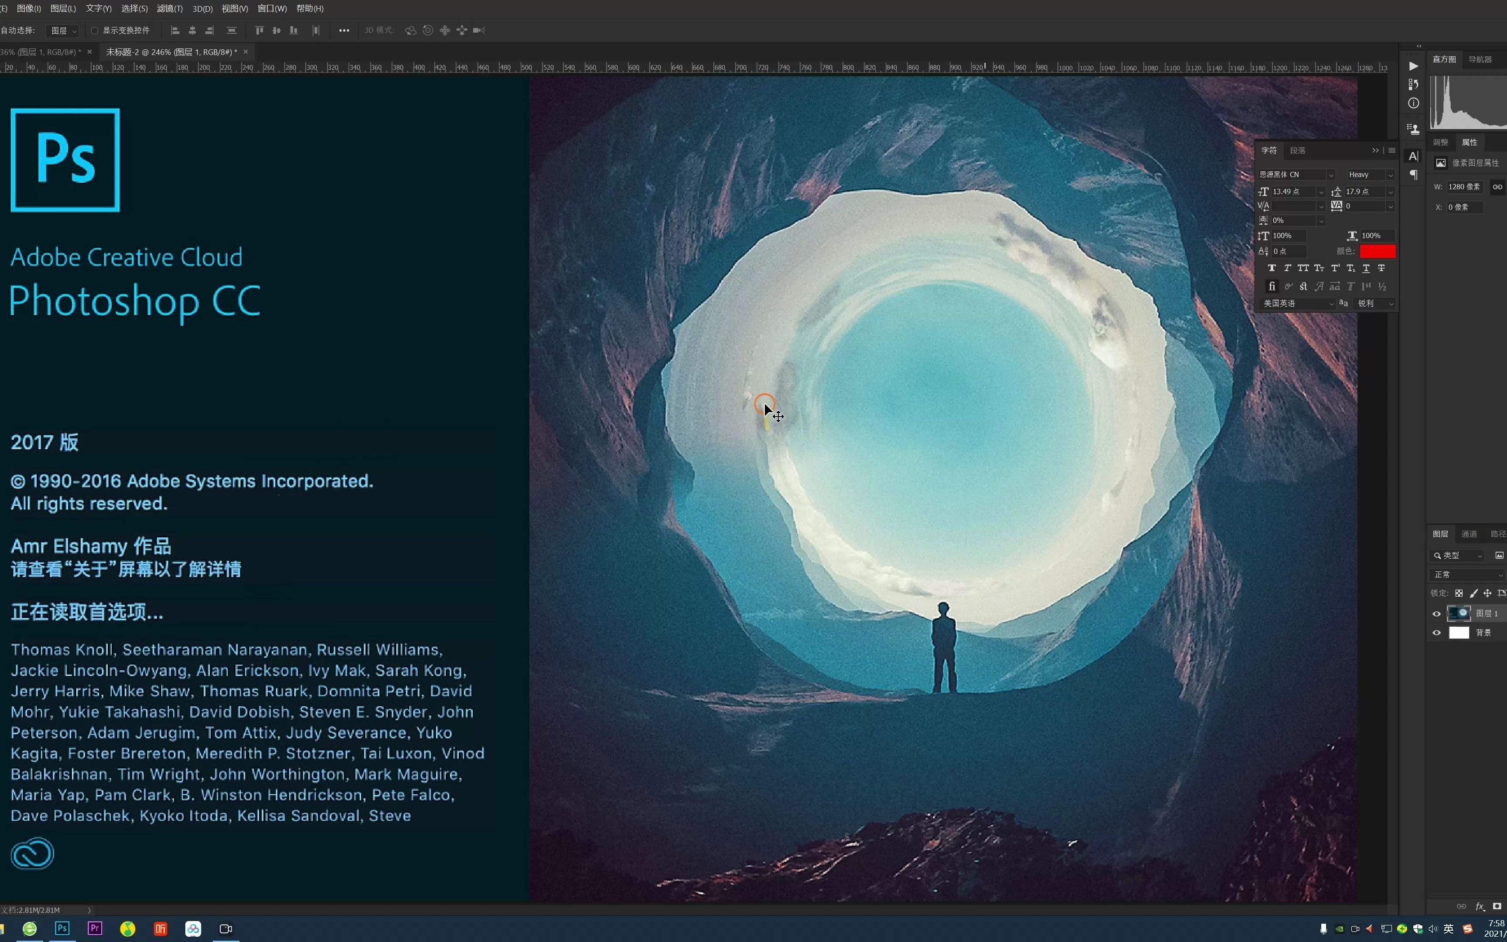Click the red text color swatch
The image size is (1507, 942).
[x=1377, y=251]
